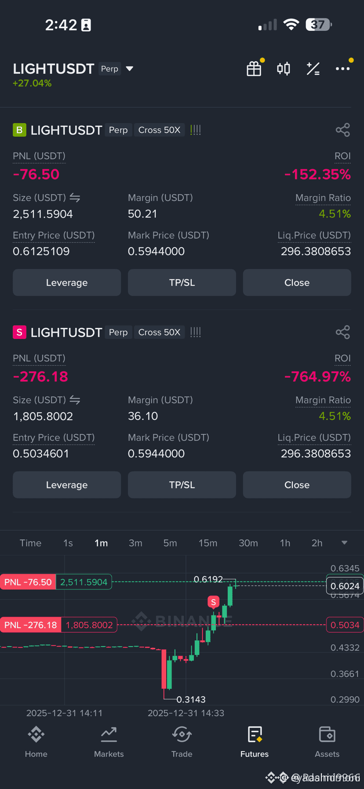
Task: Close the long position with PNL -76.50
Action: tap(297, 283)
